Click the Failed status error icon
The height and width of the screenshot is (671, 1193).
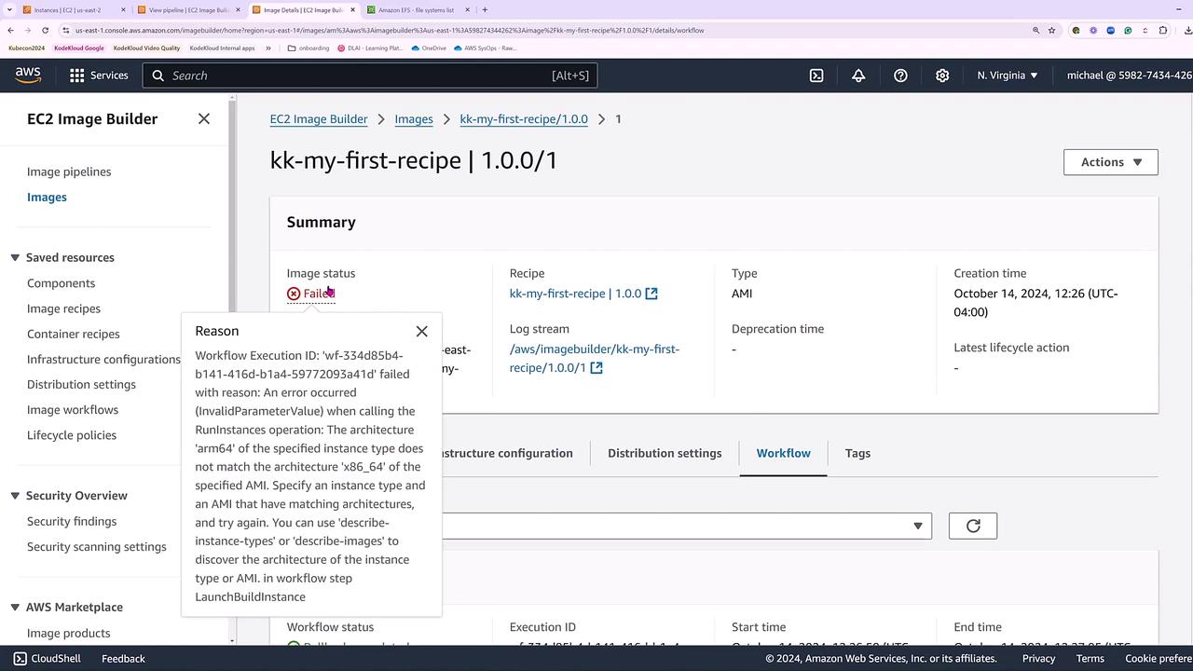pos(294,294)
